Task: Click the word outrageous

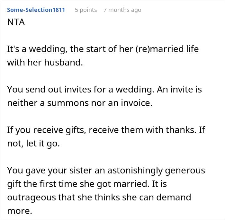Action: [x=32, y=198]
